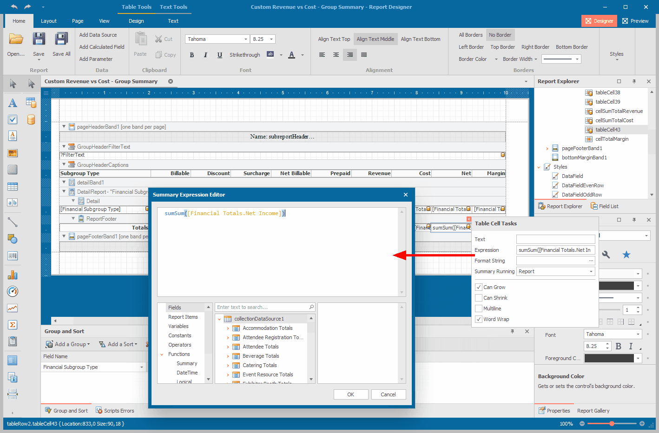Select the Check Box control in toolbox
This screenshot has width=659, height=433.
13,119
